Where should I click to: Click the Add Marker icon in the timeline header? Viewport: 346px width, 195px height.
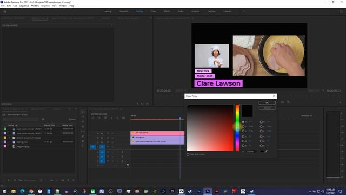pos(111,118)
